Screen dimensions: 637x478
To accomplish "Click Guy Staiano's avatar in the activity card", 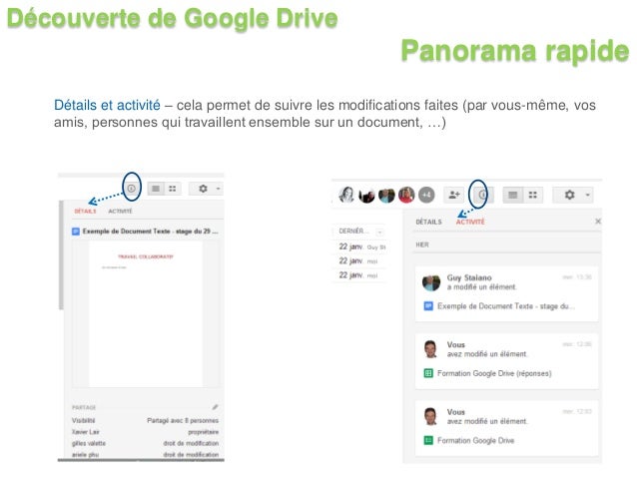I will click(431, 282).
